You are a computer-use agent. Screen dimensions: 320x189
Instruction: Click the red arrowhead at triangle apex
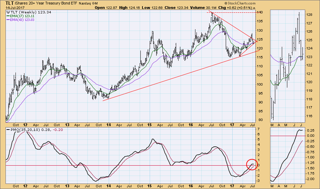click(x=256, y=42)
